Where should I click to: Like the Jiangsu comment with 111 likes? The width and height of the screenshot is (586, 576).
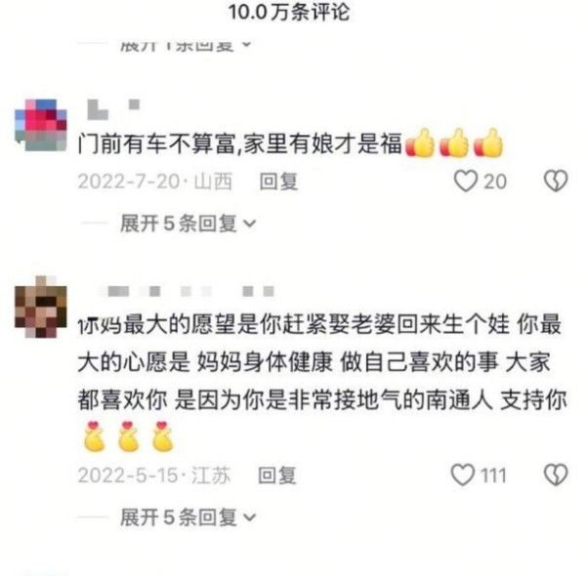pyautogui.click(x=463, y=475)
